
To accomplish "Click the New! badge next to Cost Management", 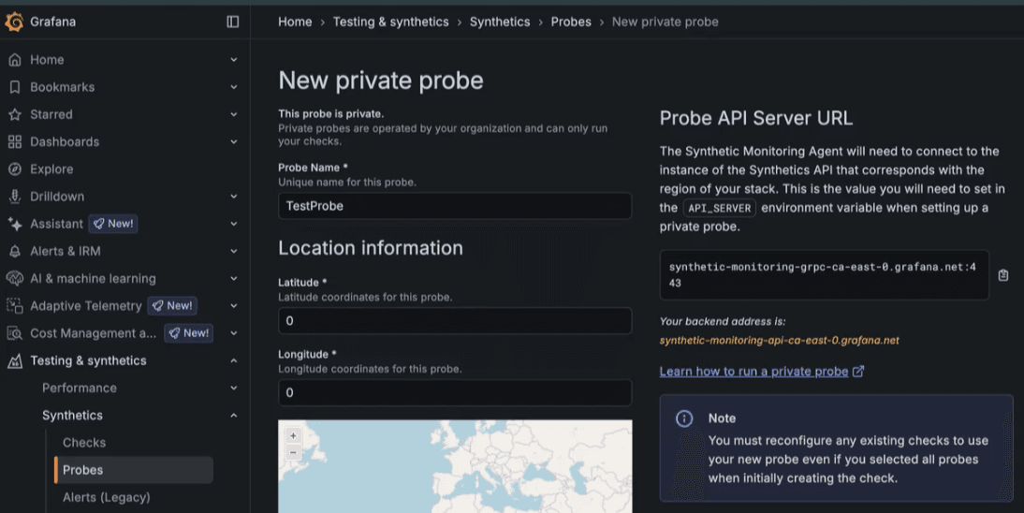I will [189, 333].
